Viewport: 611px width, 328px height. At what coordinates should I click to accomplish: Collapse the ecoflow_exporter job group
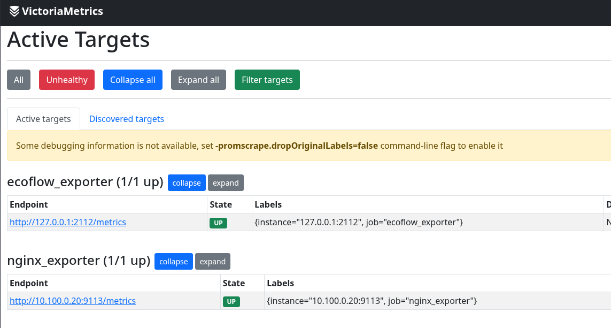point(187,183)
